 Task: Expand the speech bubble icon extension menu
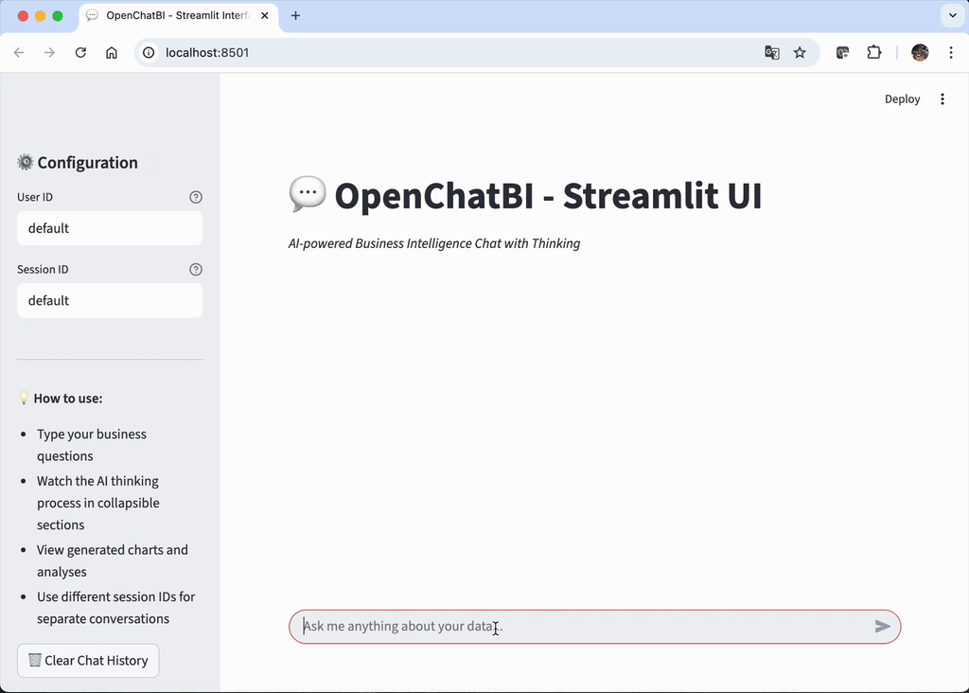pos(841,53)
